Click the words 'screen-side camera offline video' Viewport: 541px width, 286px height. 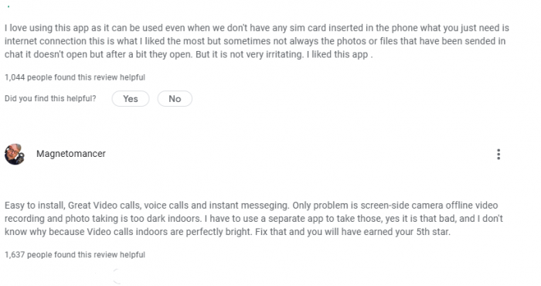429,206
